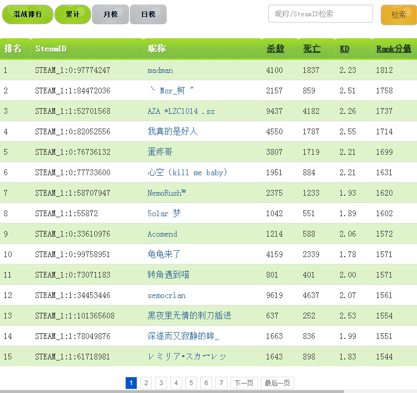
Task: Open player madman's profile
Action: [160, 70]
